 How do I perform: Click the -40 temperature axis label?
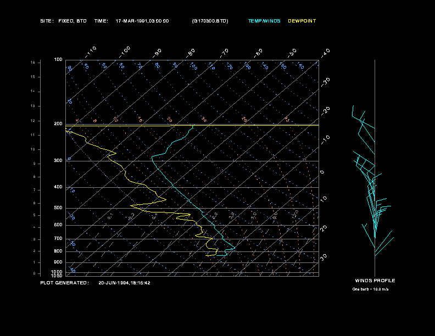tap(325, 53)
